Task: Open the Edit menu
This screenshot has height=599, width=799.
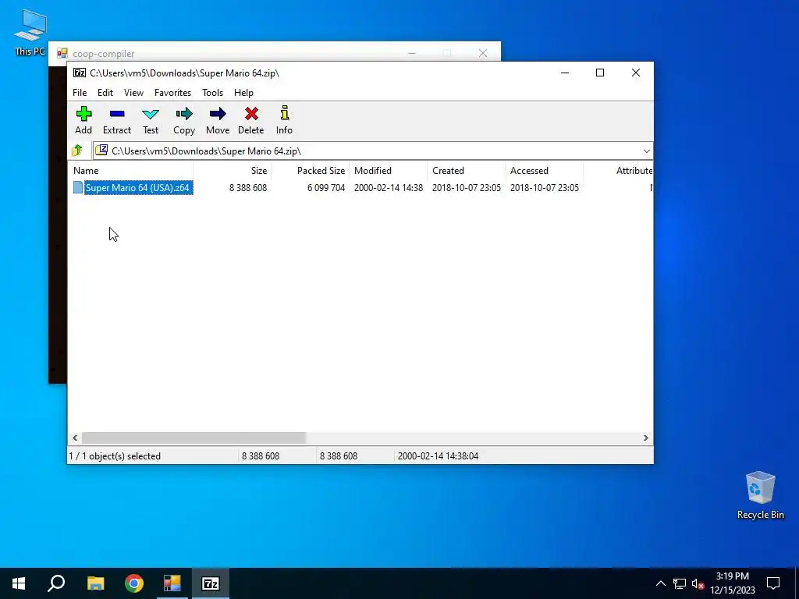Action: coord(105,93)
